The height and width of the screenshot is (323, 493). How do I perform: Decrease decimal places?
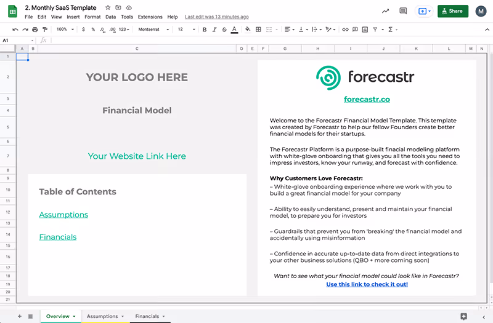tap(102, 30)
